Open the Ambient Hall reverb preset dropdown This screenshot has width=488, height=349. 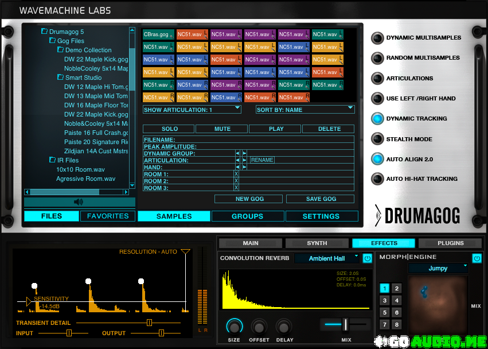(327, 258)
